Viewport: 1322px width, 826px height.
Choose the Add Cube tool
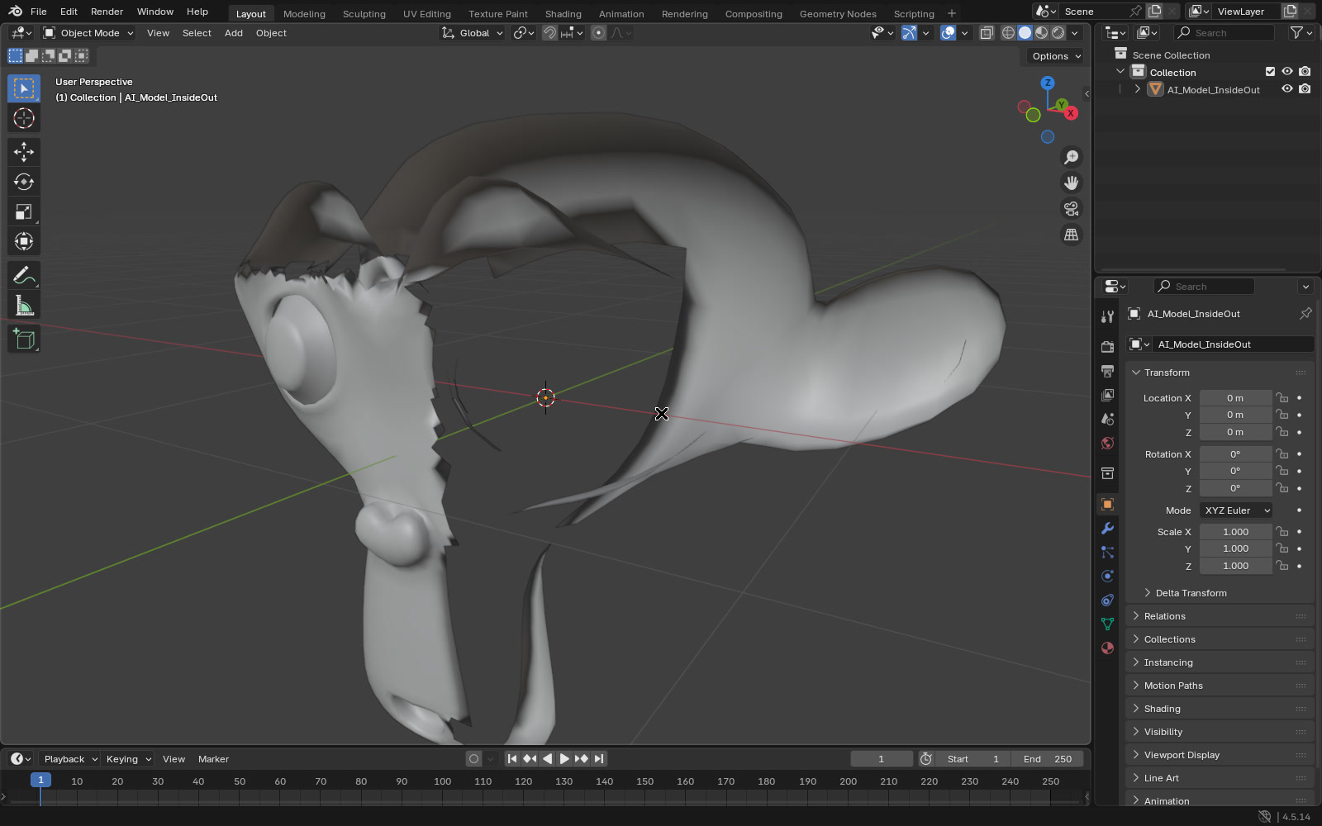click(x=24, y=339)
